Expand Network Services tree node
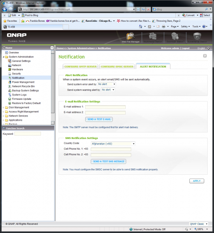Image resolution: width=214 pixels, height=233 pixels. 3,116
